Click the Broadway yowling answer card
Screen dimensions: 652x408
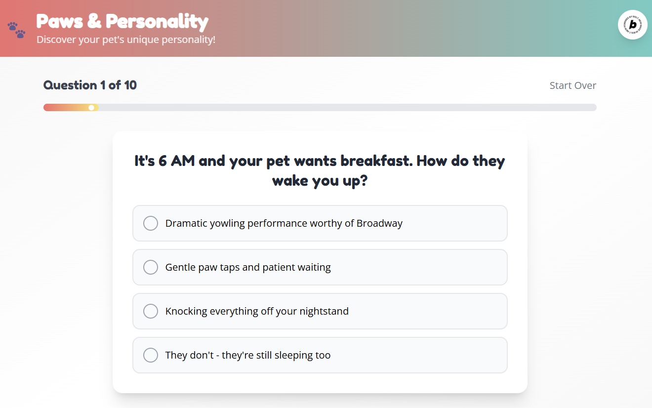tap(320, 223)
